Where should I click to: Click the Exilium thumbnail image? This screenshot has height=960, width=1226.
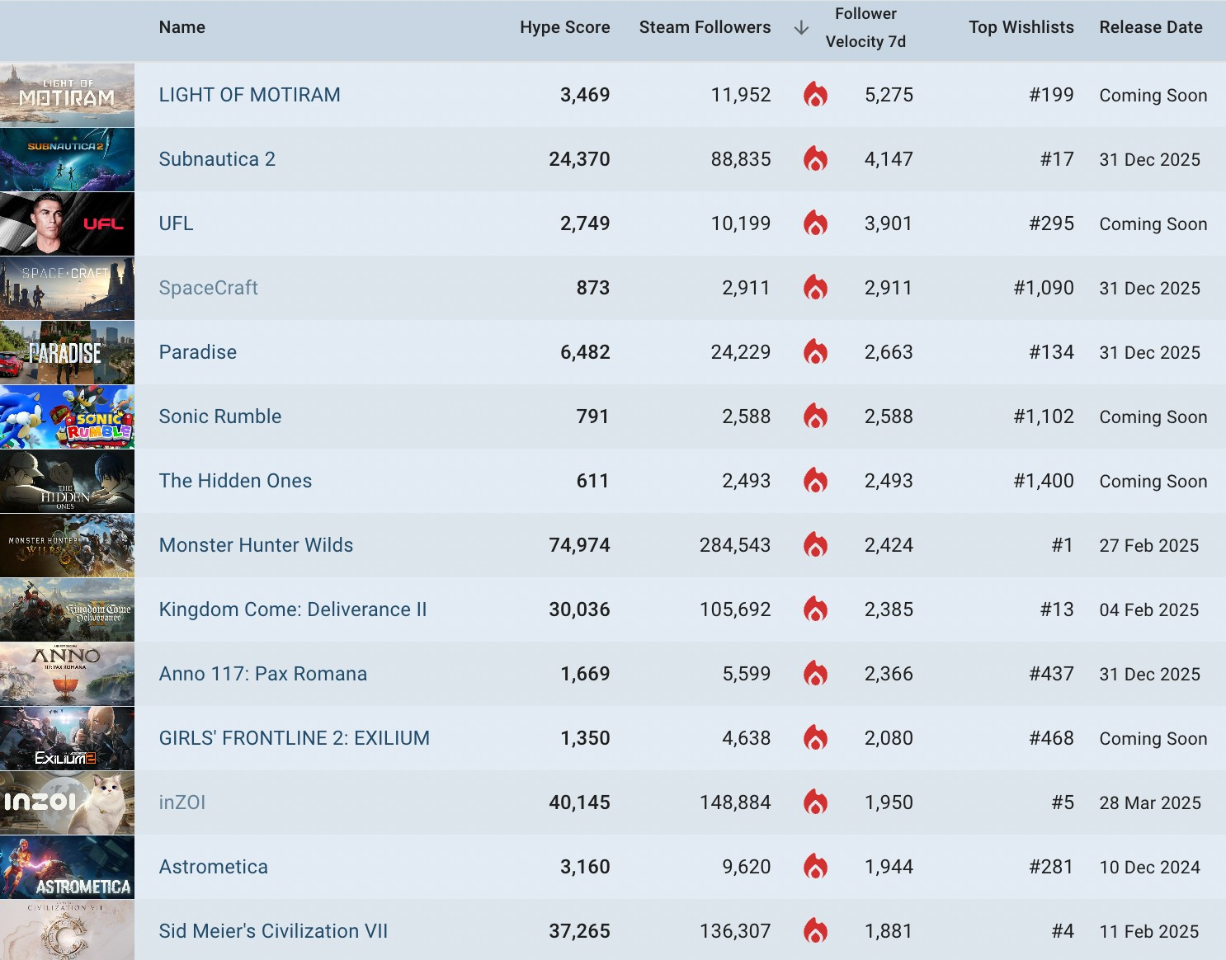click(67, 738)
